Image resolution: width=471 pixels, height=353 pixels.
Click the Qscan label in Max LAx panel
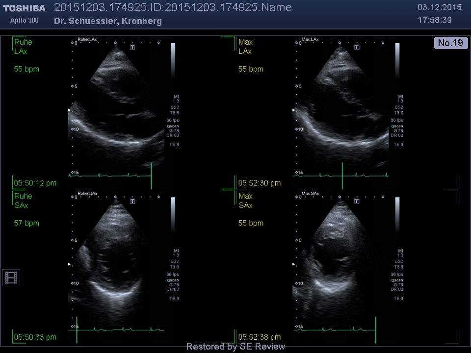point(397,126)
